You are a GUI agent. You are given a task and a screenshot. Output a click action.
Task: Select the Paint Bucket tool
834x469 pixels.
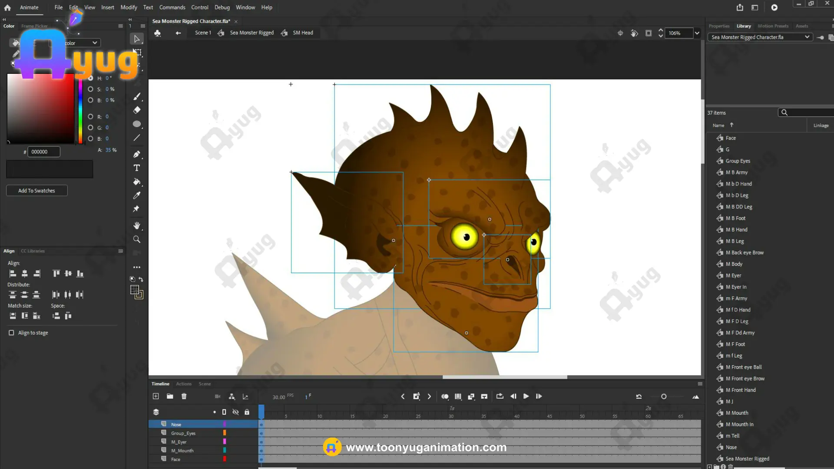[x=136, y=182]
